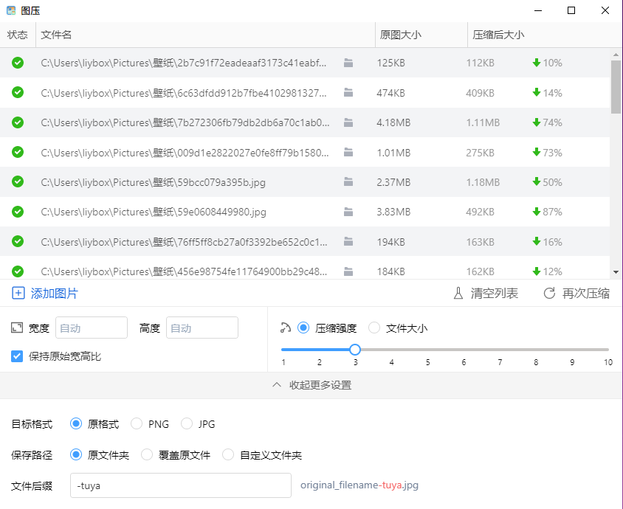The height and width of the screenshot is (509, 623).
Task: Click 清空列表 button
Action: pyautogui.click(x=486, y=293)
